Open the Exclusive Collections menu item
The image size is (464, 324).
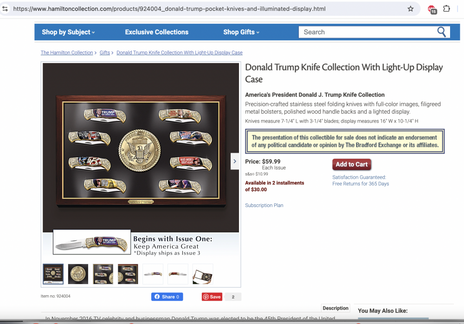click(156, 32)
